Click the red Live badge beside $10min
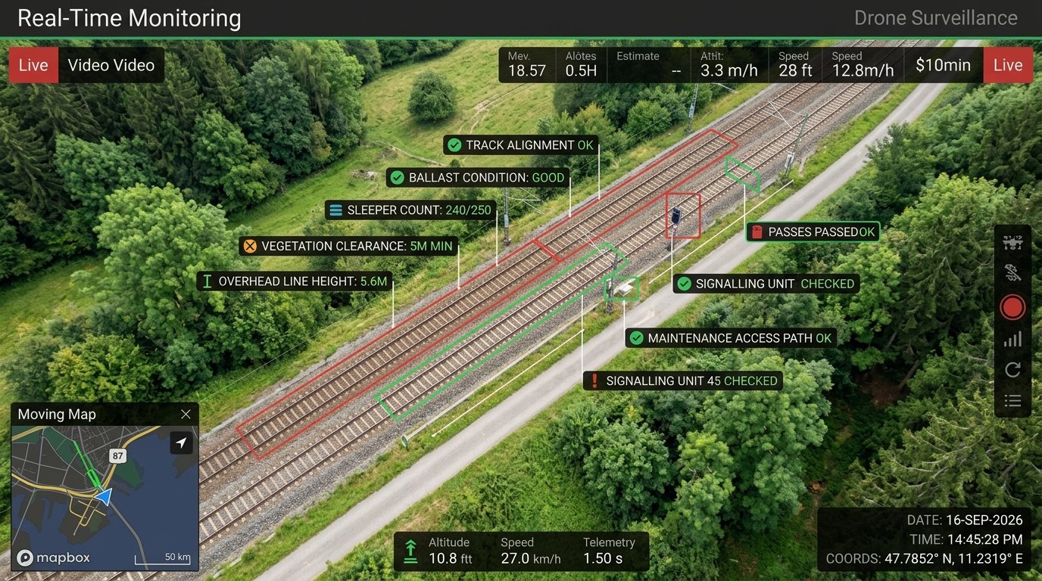The width and height of the screenshot is (1042, 581). pyautogui.click(x=1008, y=65)
